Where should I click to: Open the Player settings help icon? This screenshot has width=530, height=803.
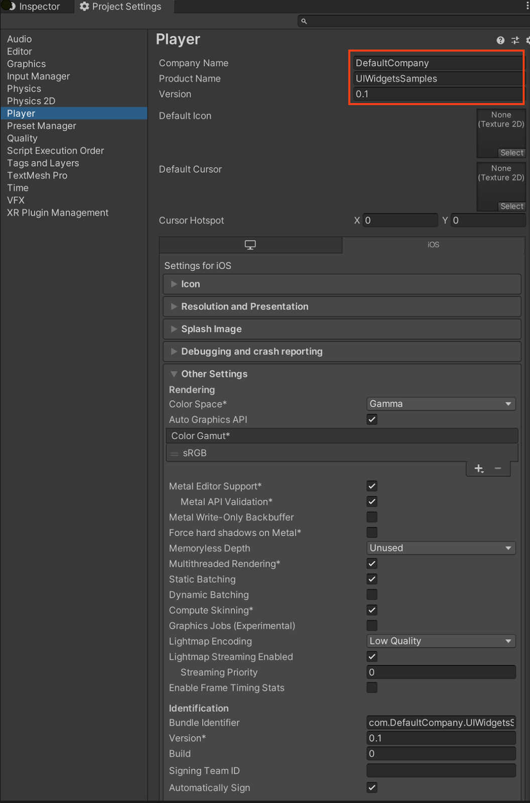(x=500, y=40)
